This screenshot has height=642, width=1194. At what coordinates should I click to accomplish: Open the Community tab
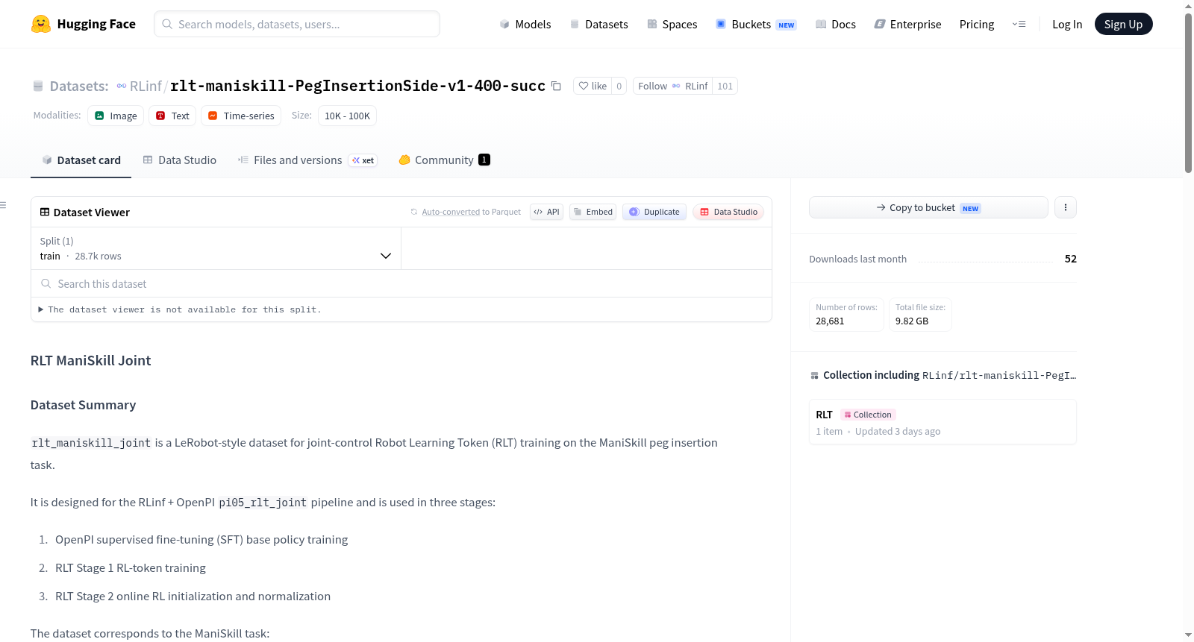coord(444,160)
